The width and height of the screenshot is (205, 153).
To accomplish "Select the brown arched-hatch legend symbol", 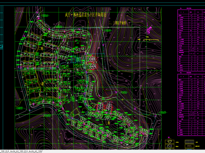I will tap(190, 146).
